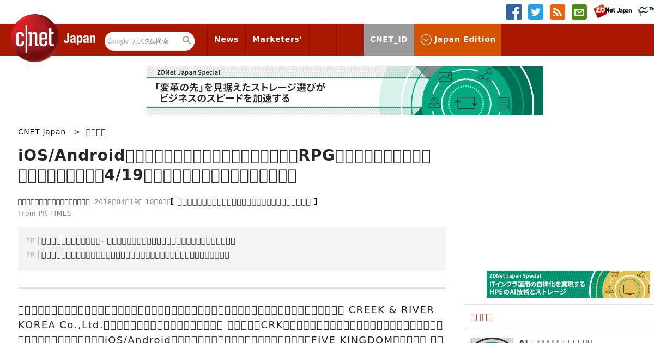The width and height of the screenshot is (654, 343).
Task: Click the HPE AI storage sidebar banner
Action: [x=568, y=284]
